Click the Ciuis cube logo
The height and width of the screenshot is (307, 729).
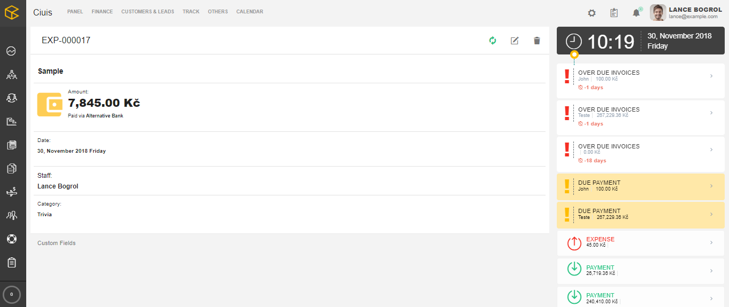[x=12, y=12]
